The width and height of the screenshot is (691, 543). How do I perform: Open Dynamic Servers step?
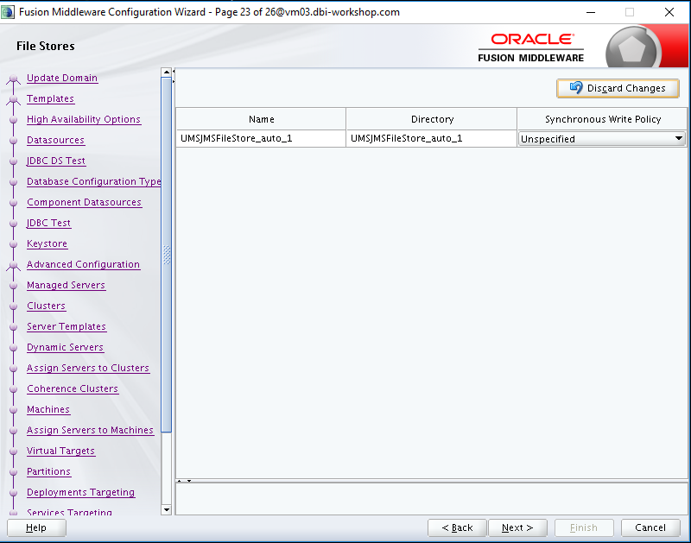(x=66, y=347)
